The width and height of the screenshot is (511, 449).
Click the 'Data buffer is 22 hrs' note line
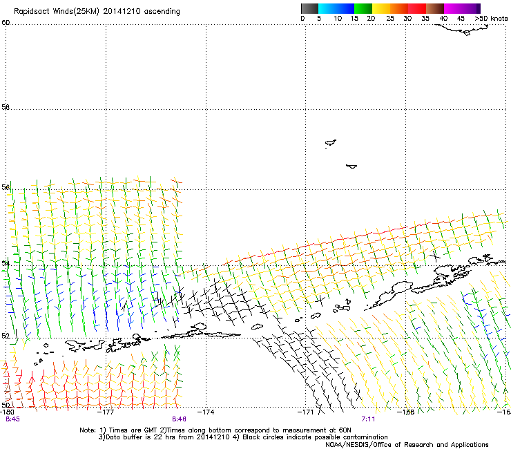pos(243,437)
